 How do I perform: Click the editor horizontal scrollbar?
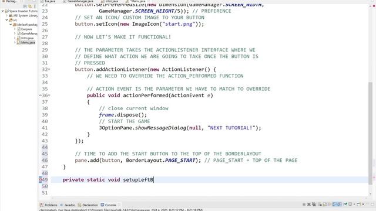point(210,198)
